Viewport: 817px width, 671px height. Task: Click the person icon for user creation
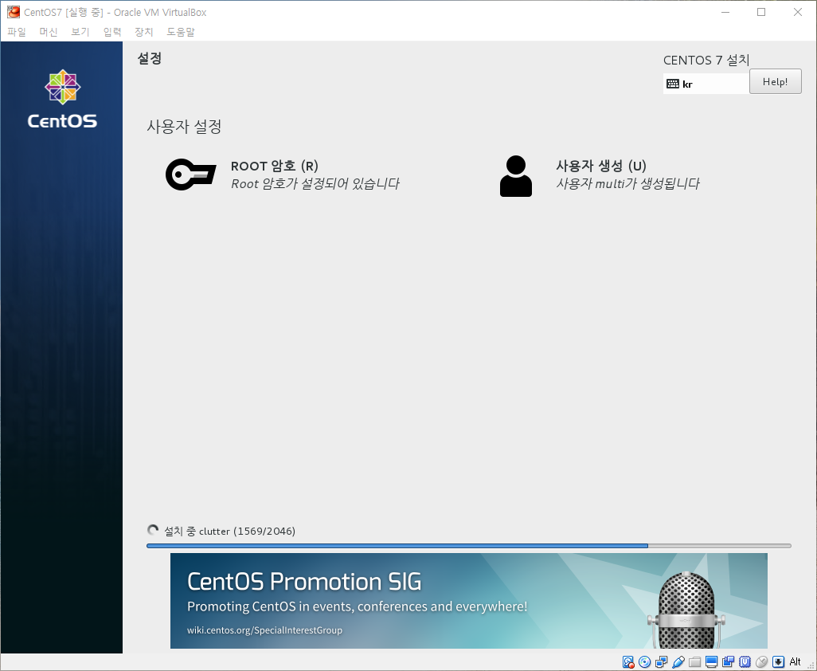516,176
